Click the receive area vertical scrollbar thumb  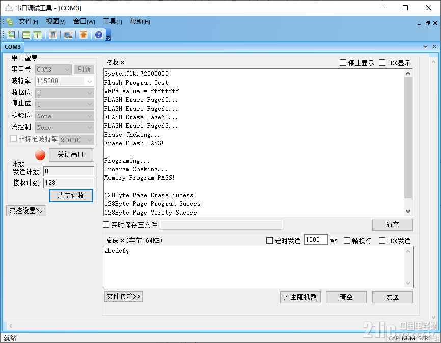pyautogui.click(x=408, y=138)
